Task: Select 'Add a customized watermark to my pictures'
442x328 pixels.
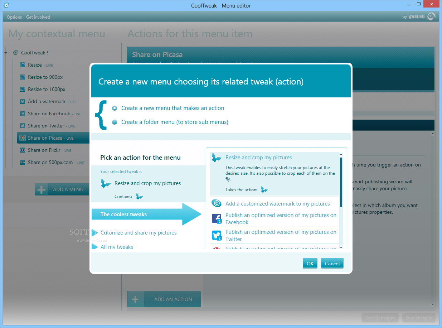Action: 278,204
